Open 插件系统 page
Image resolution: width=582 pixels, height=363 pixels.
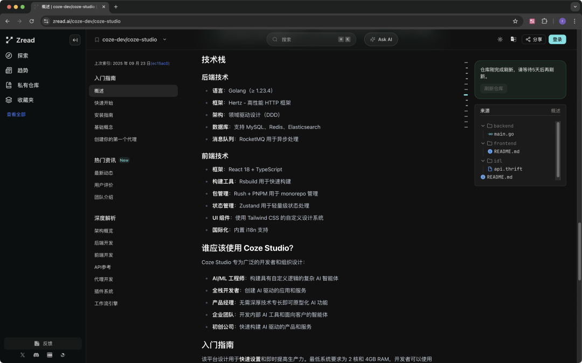[x=103, y=291]
